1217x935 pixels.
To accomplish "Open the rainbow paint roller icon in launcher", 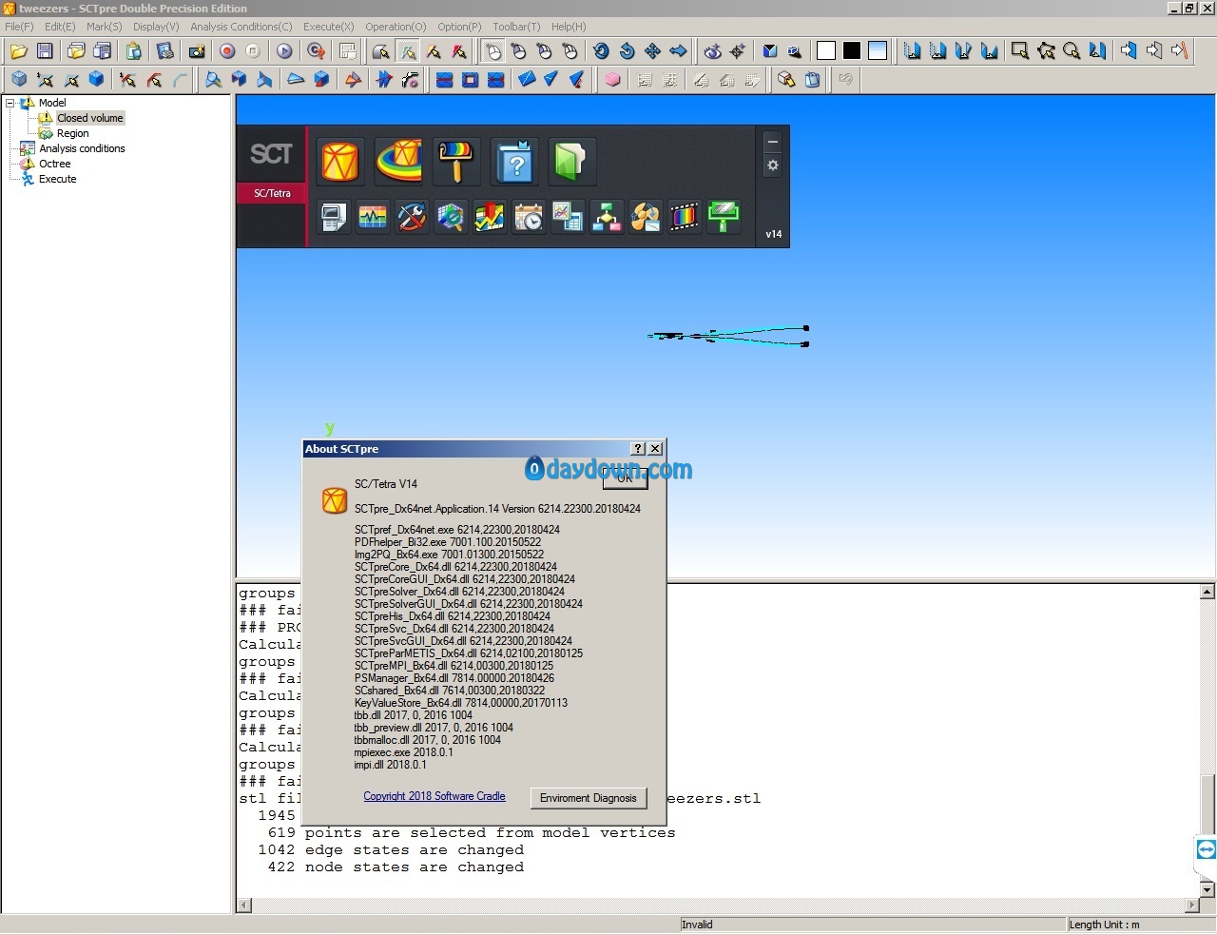I will (455, 160).
